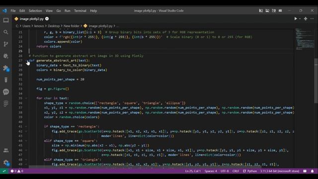
Task: Open the Testing flask view
Action: click(x=6, y=80)
